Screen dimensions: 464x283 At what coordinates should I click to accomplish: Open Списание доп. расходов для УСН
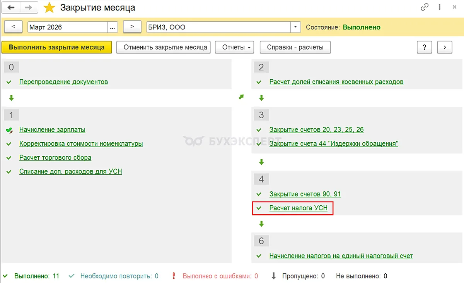(71, 171)
